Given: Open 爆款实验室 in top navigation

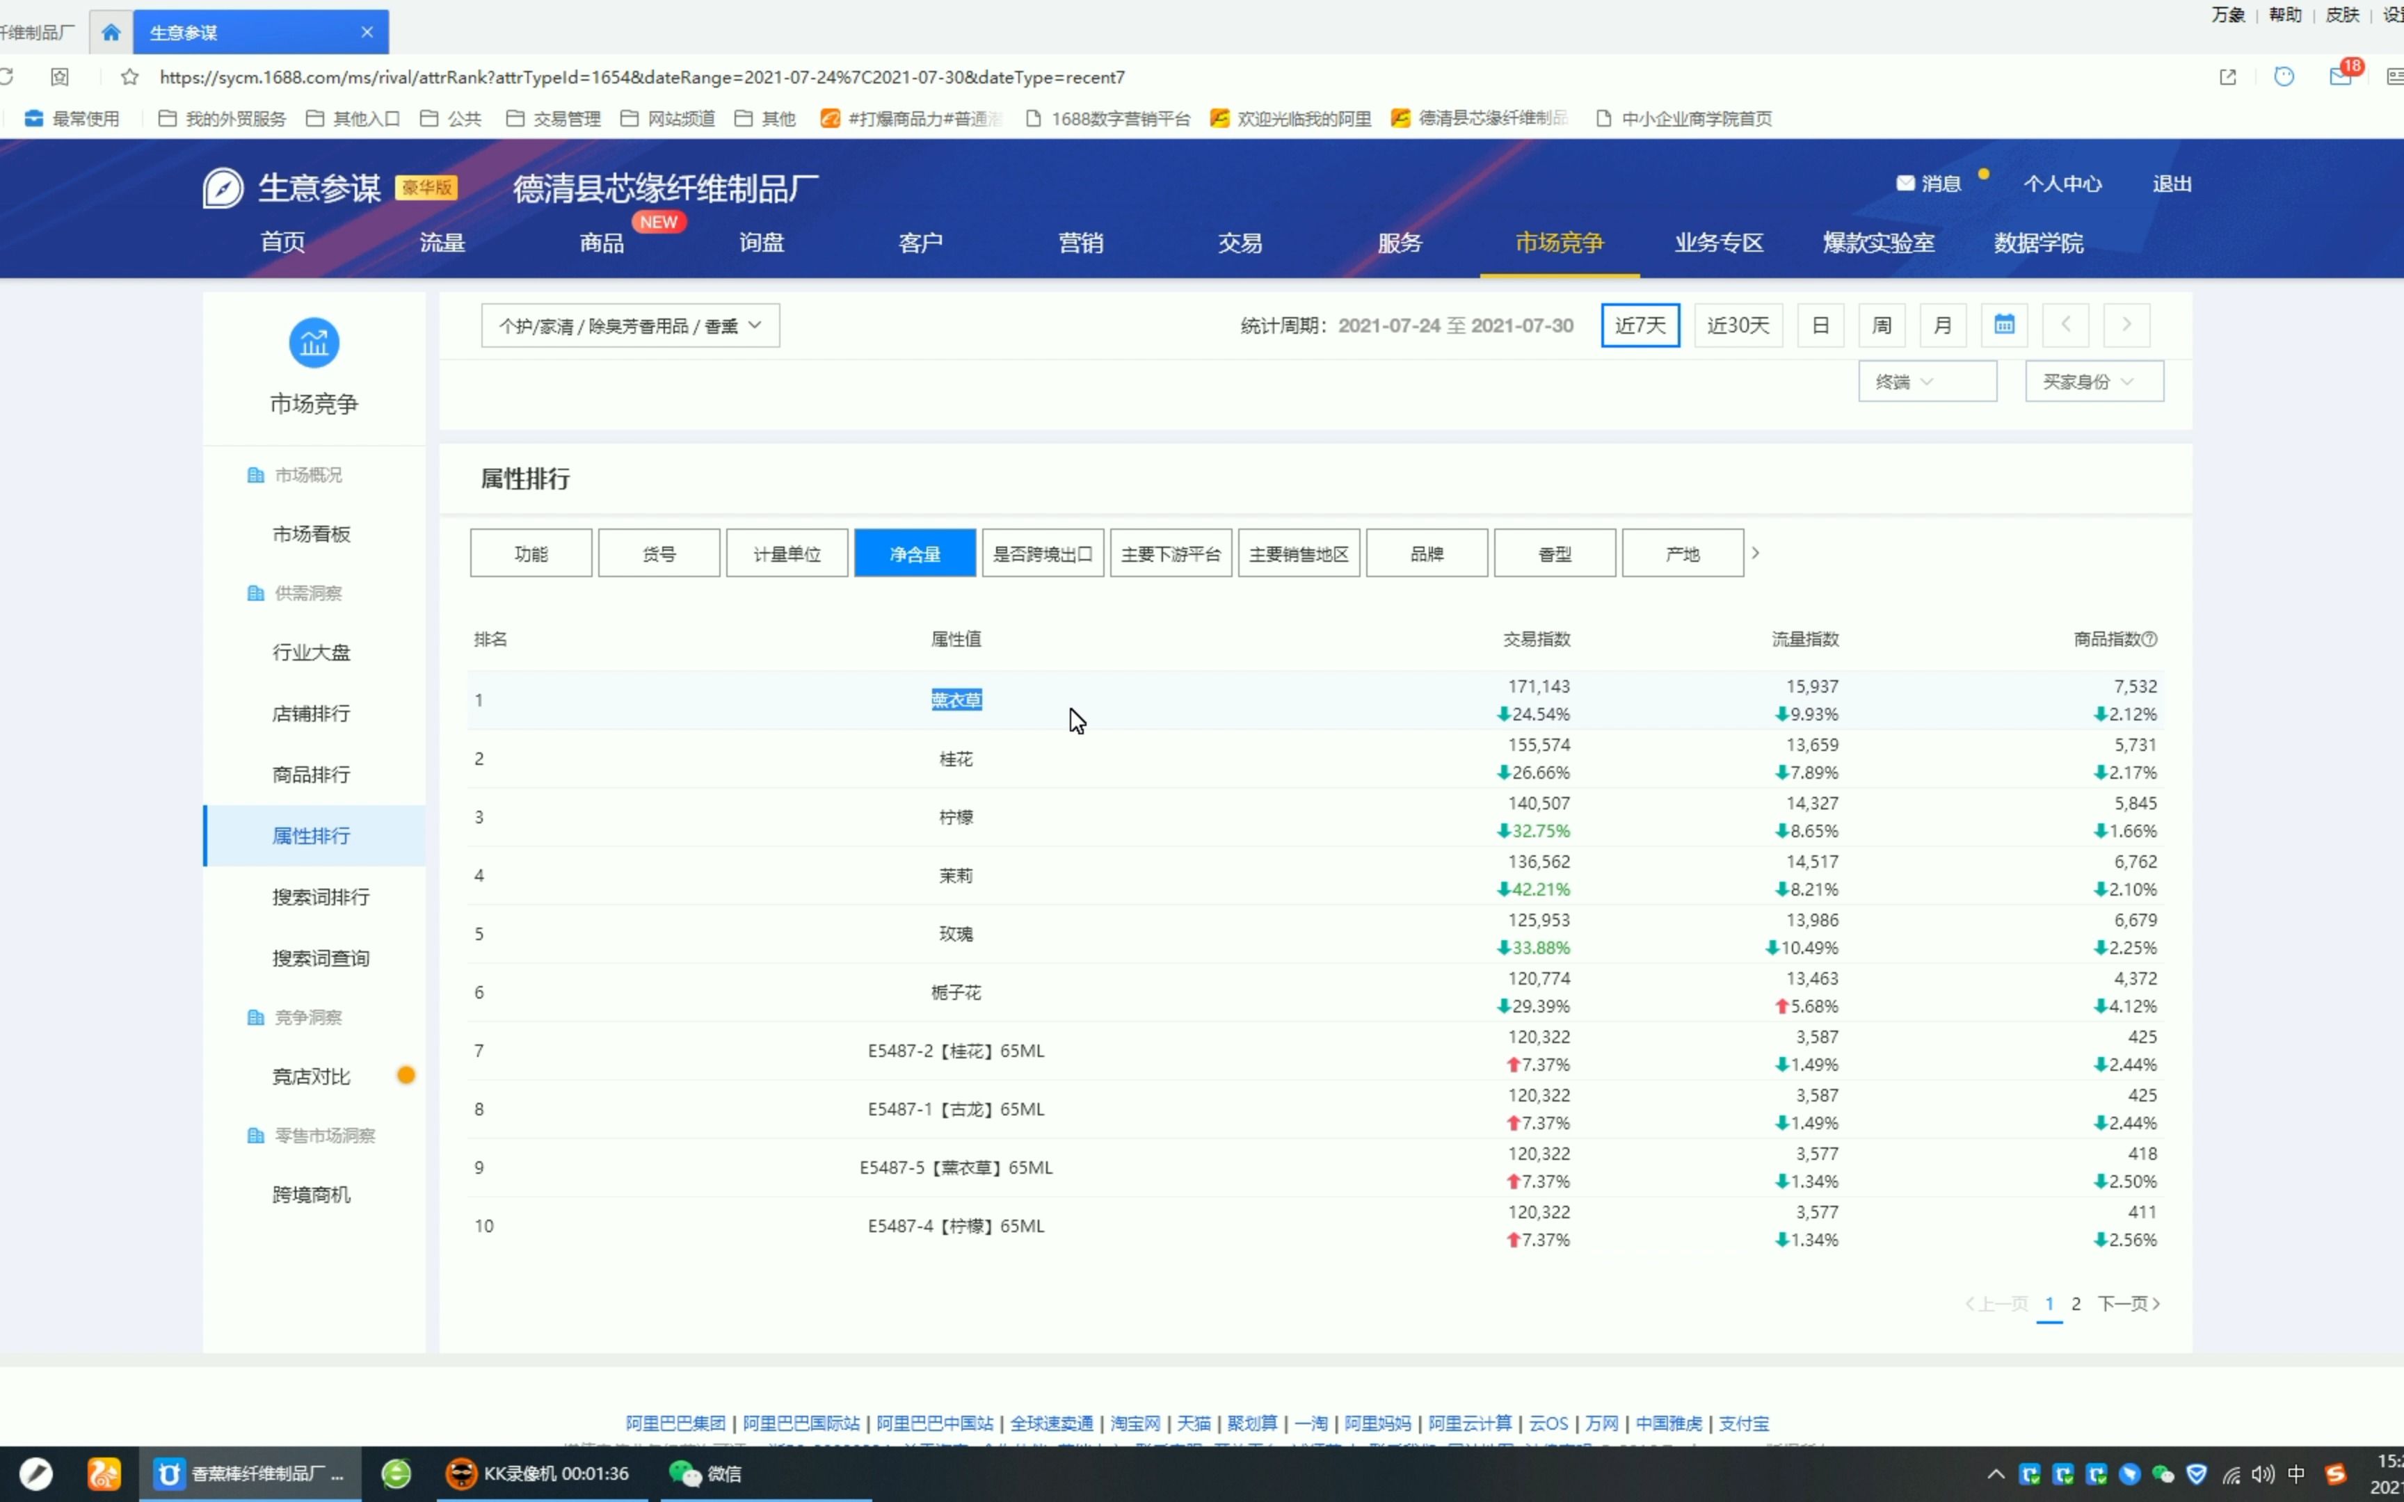Looking at the screenshot, I should [1879, 243].
